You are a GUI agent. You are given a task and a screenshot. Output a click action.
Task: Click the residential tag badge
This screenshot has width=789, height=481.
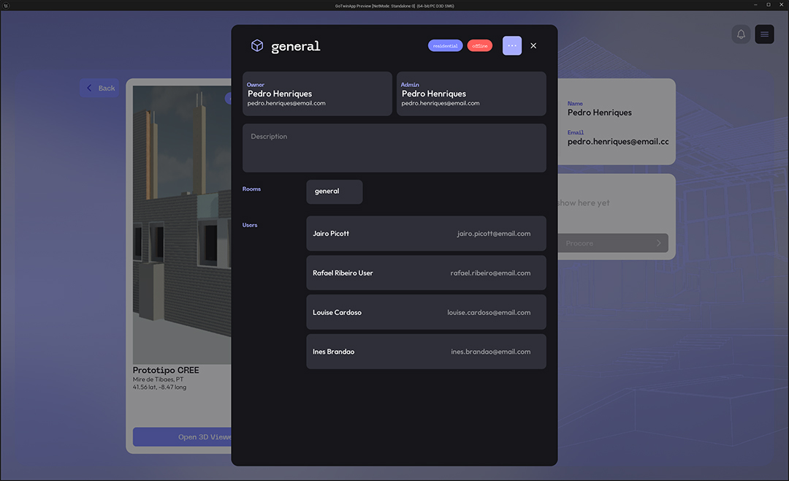pos(445,46)
